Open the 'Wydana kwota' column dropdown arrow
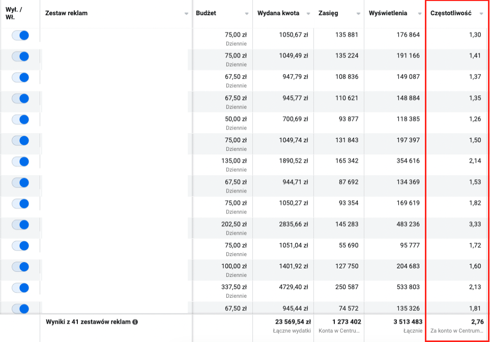 click(308, 14)
